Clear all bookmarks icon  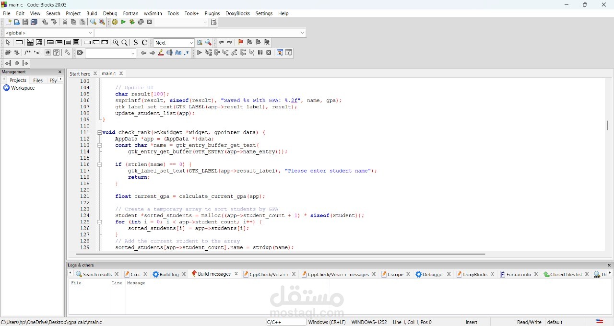[x=267, y=43]
